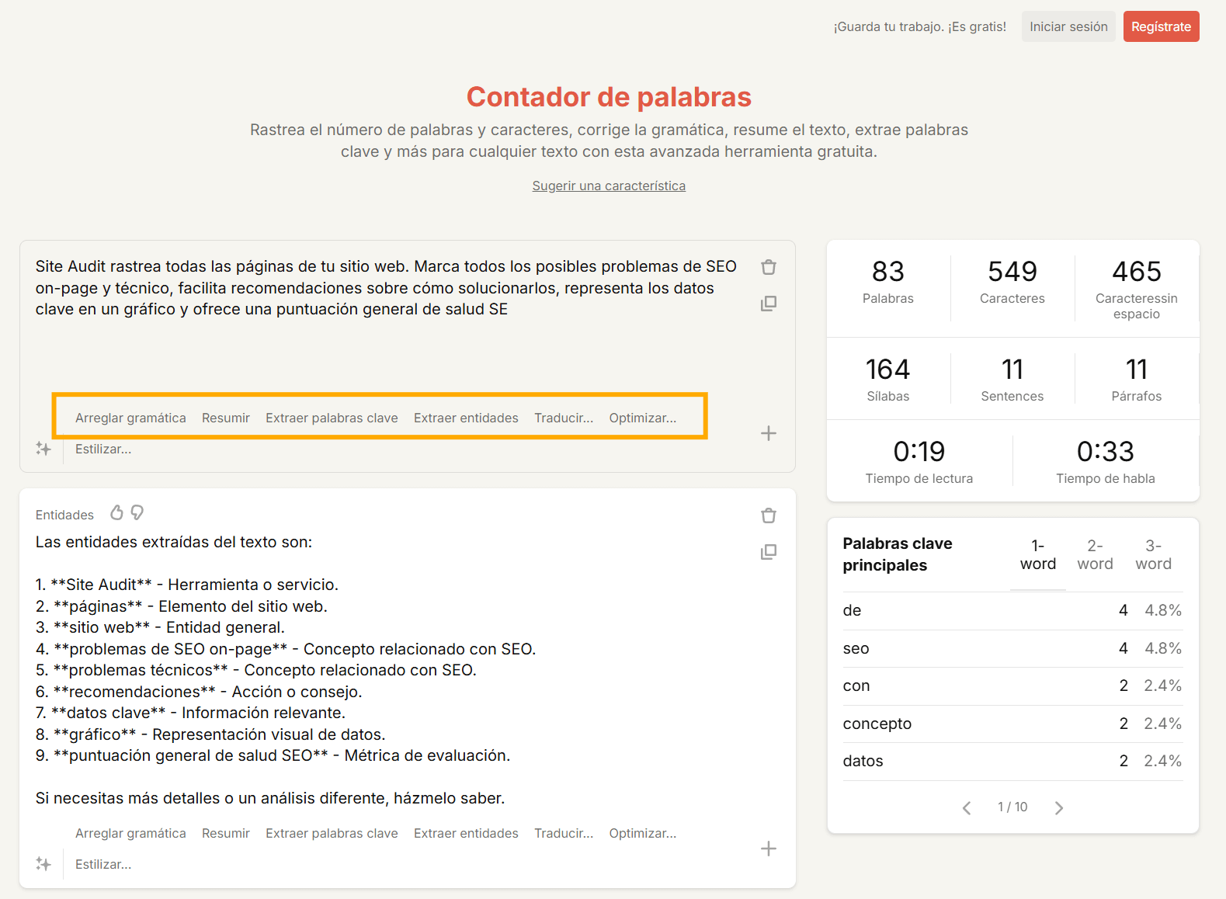Go to next keywords page arrow
The width and height of the screenshot is (1226, 899).
point(1059,808)
